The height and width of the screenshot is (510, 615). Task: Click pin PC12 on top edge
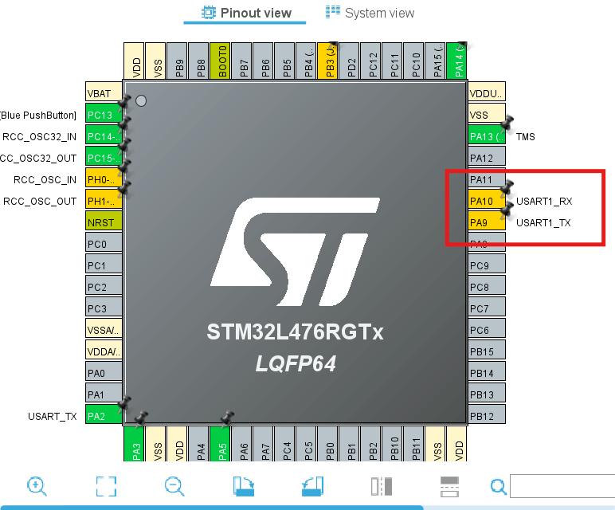tap(370, 61)
